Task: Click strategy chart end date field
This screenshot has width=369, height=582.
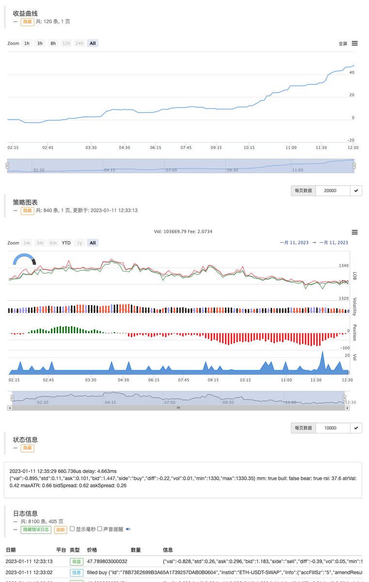Action: click(334, 242)
